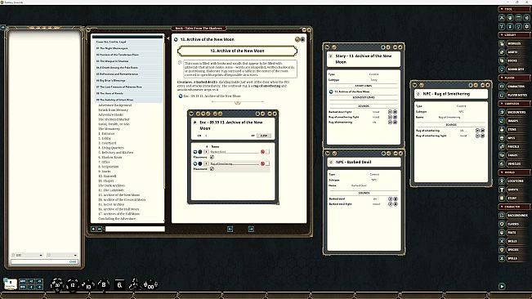532x299 pixels.
Task: Open the Assets library
Action: coord(514,51)
